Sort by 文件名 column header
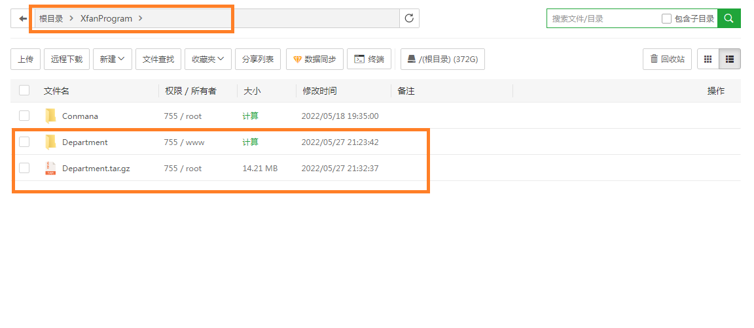The image size is (754, 328). [x=56, y=91]
